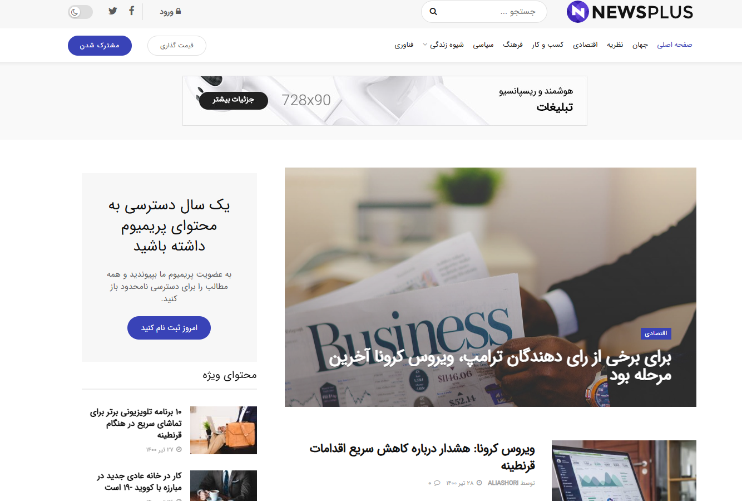742x501 pixels.
Task: Open the Twitter bird icon
Action: pos(113,11)
